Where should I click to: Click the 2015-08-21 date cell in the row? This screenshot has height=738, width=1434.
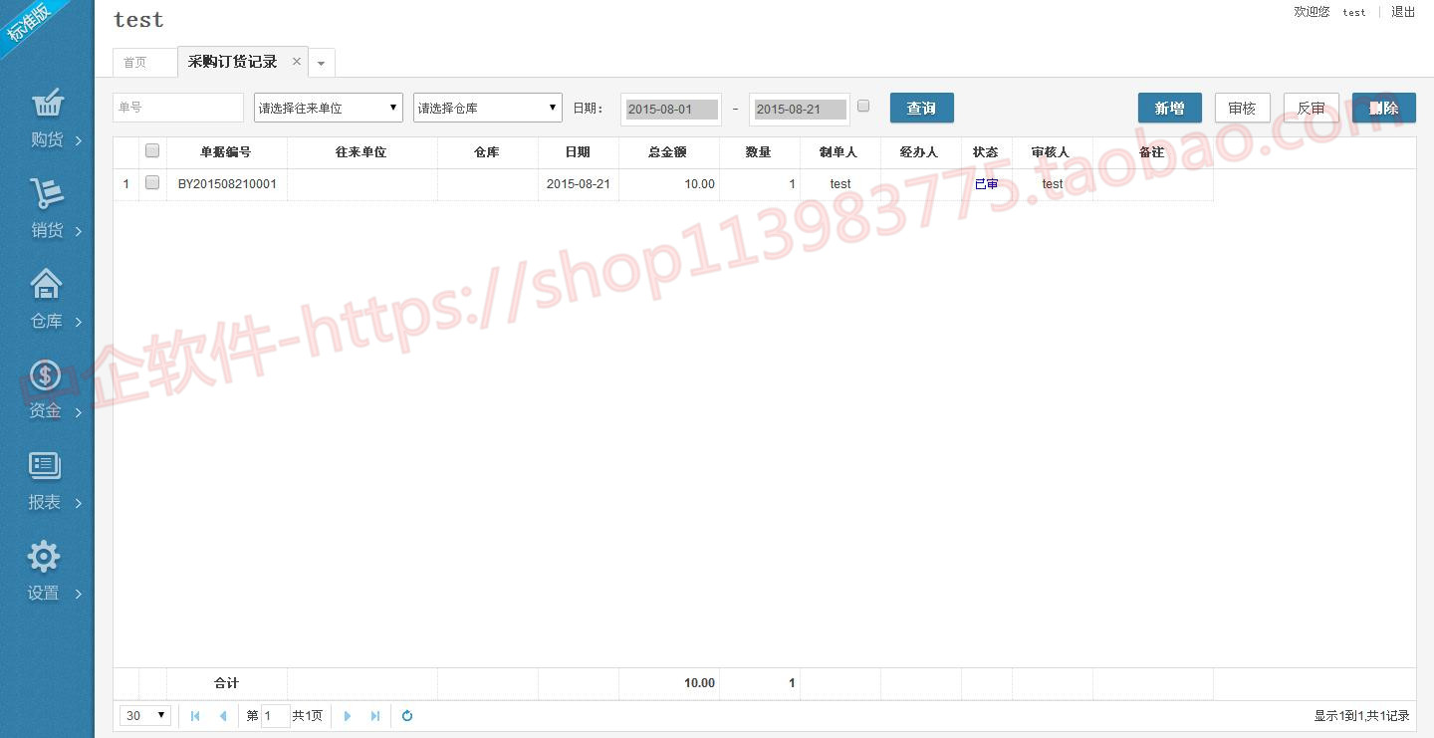tap(579, 184)
